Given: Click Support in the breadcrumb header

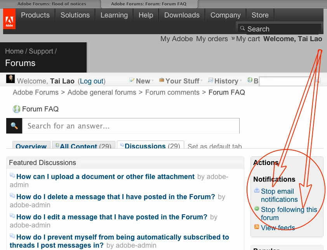Looking at the screenshot, I should pyautogui.click(x=41, y=51).
